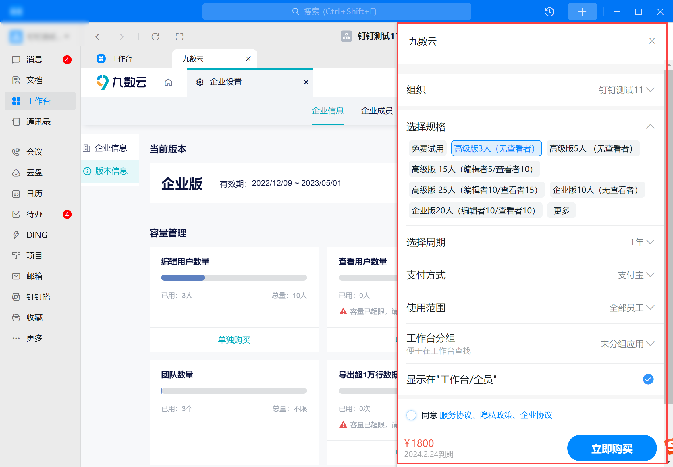Open the history clock icon in title bar
Viewport: 673px width, 467px height.
tap(549, 12)
